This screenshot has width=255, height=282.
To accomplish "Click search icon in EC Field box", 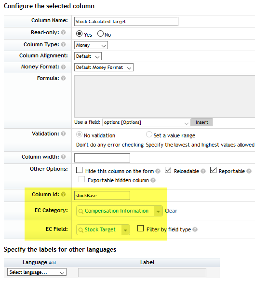I will [81, 230].
